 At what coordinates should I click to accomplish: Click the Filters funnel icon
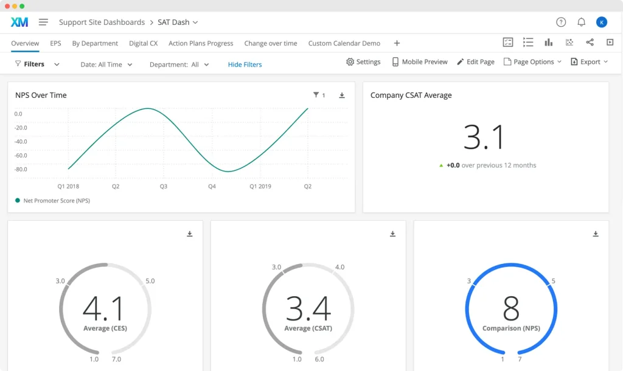(18, 63)
